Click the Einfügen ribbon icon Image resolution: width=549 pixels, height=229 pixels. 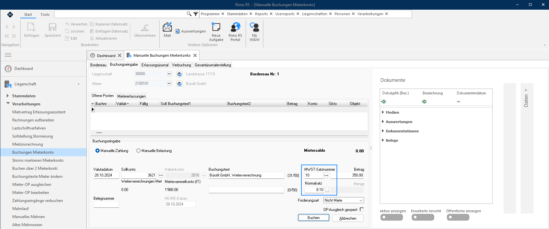point(32,27)
